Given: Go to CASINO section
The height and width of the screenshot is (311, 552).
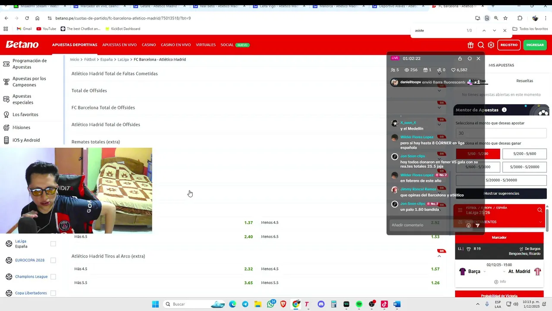Looking at the screenshot, I should (x=149, y=45).
